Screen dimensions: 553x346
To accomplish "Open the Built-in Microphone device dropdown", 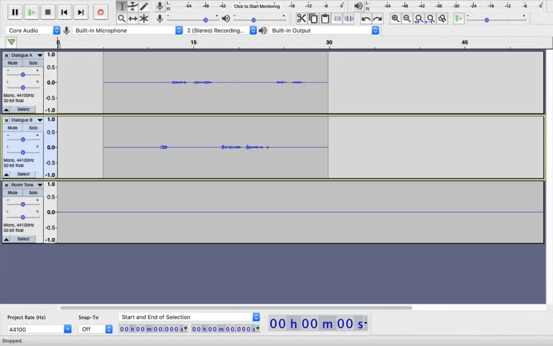I will (x=127, y=30).
